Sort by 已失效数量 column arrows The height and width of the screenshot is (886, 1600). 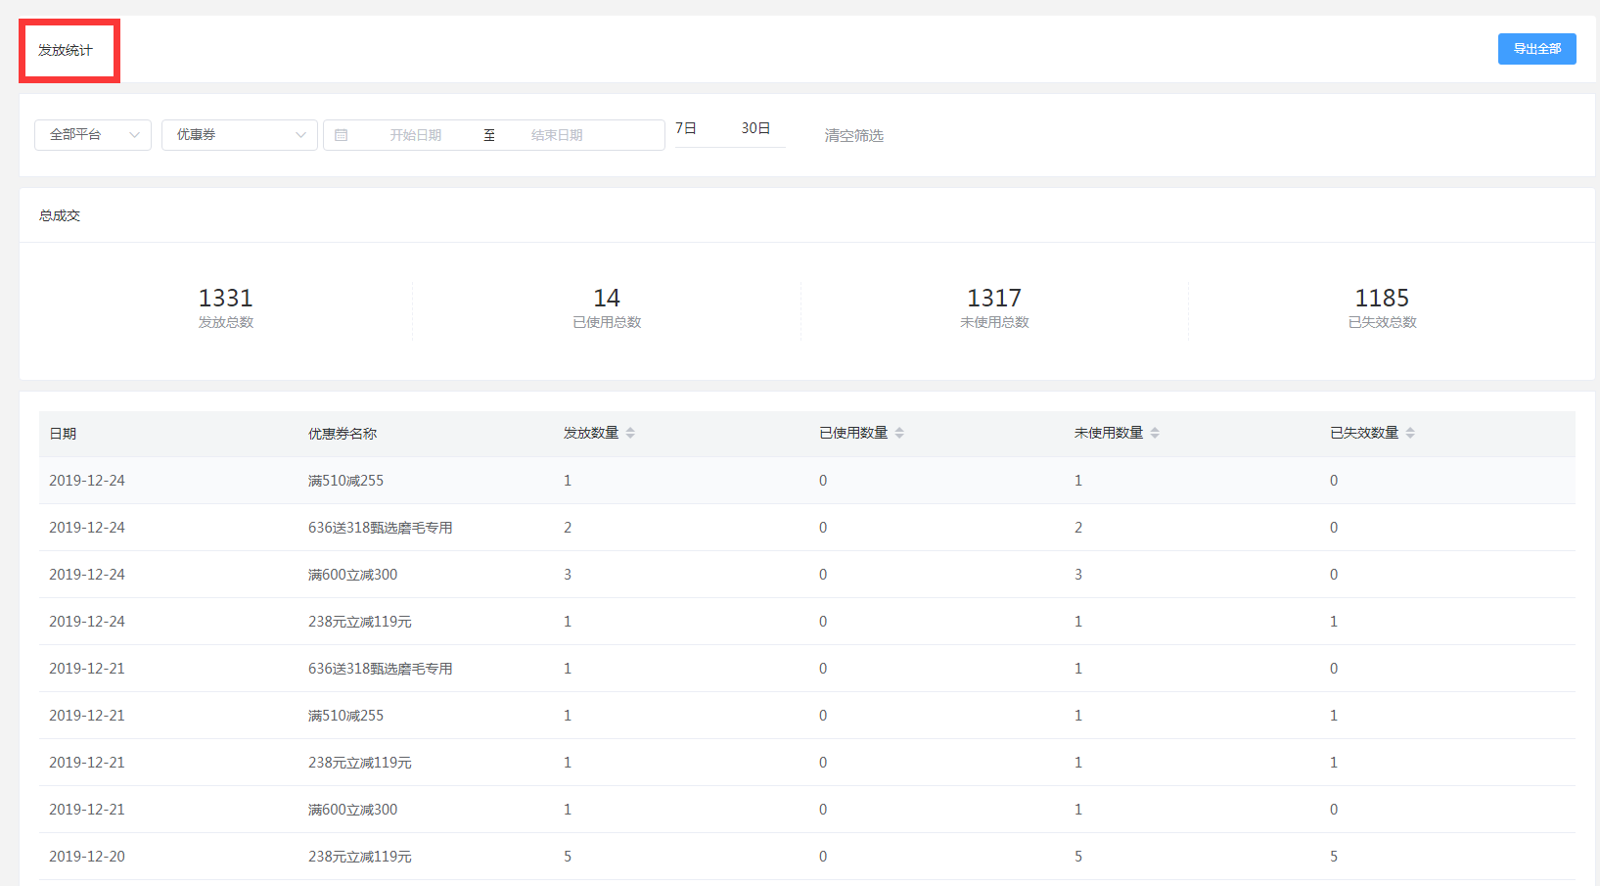[x=1410, y=433]
